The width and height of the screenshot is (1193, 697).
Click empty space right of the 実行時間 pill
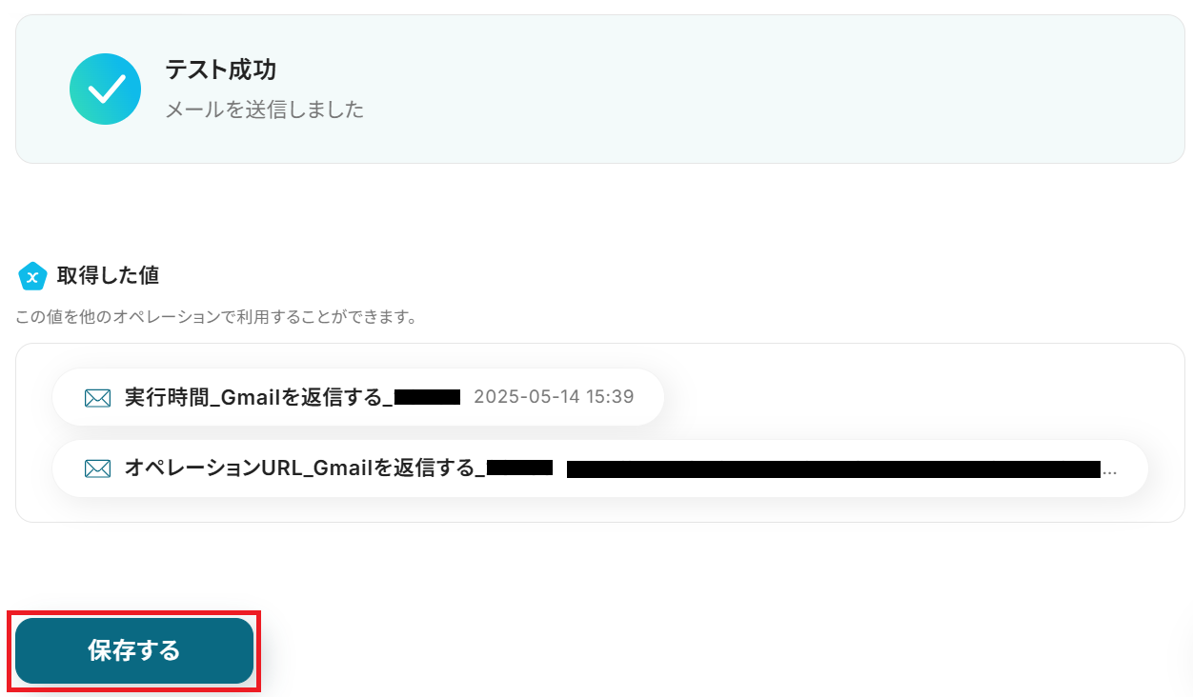pos(915,397)
